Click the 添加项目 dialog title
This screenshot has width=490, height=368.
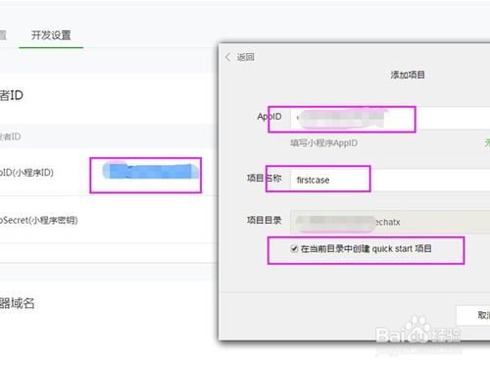point(408,75)
